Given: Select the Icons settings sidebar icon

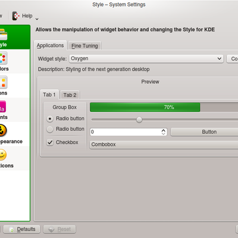Looking at the screenshot, I should pyautogui.click(x=4, y=82).
